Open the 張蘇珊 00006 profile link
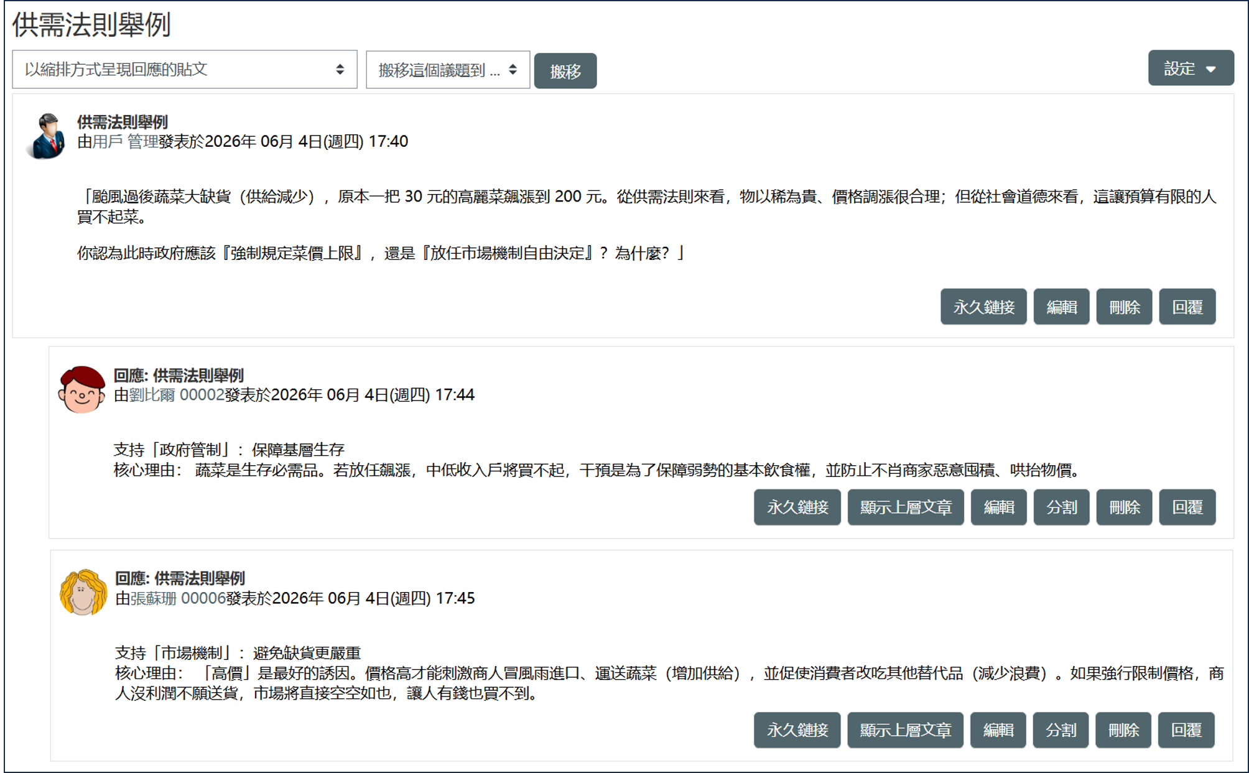The height and width of the screenshot is (773, 1249). (x=178, y=598)
